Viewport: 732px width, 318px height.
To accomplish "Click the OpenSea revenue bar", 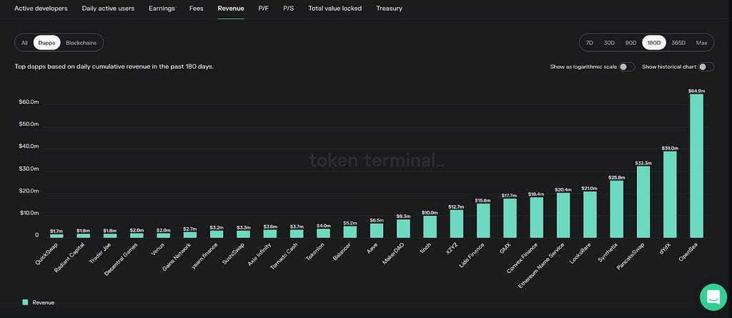I will tap(696, 166).
